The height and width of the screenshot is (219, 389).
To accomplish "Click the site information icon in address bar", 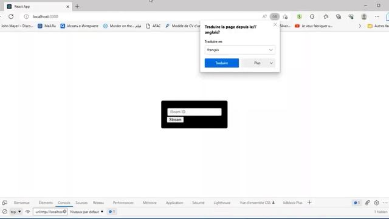I will (26, 16).
